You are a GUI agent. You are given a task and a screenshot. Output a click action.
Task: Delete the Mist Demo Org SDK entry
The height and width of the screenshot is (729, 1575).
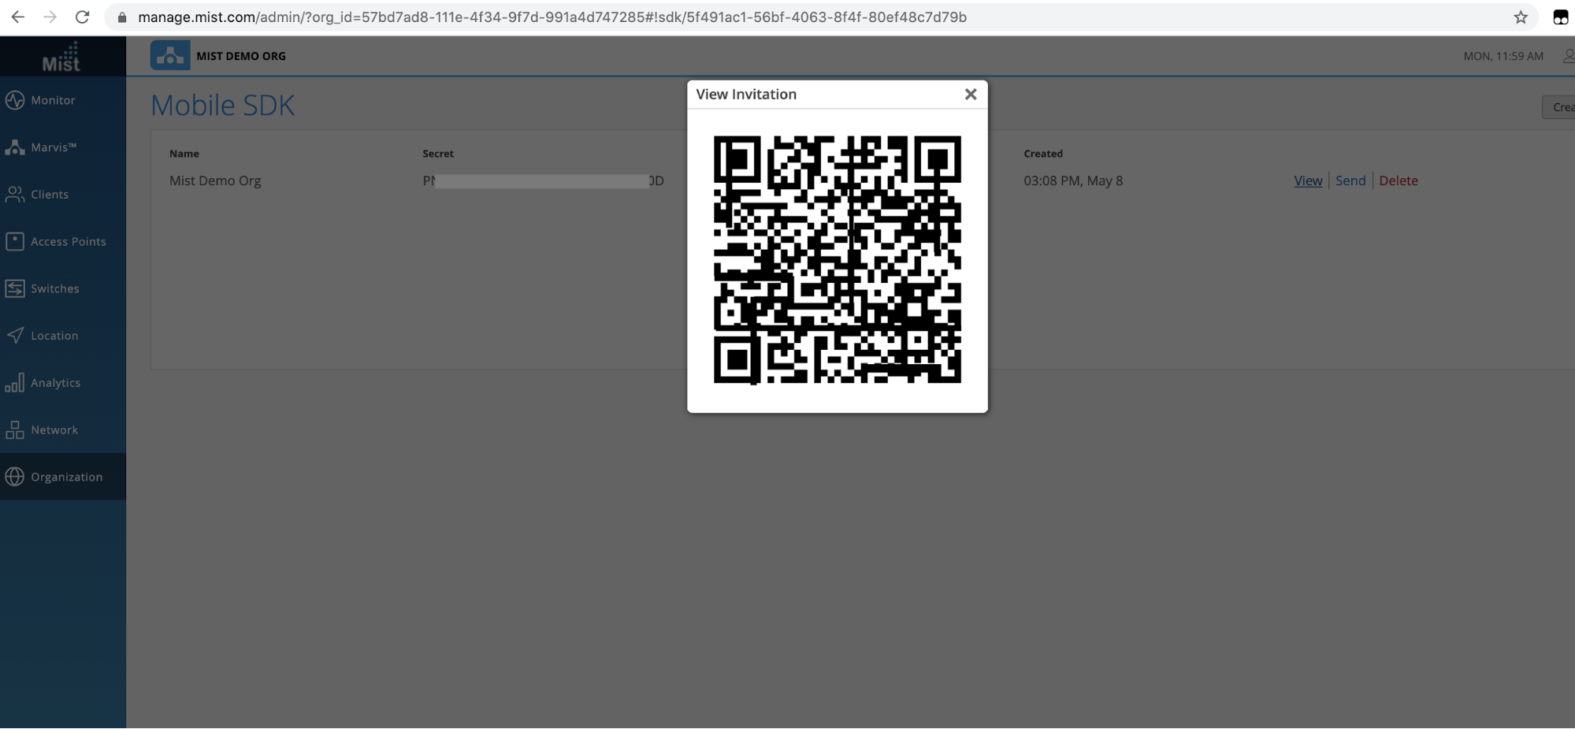(1398, 180)
